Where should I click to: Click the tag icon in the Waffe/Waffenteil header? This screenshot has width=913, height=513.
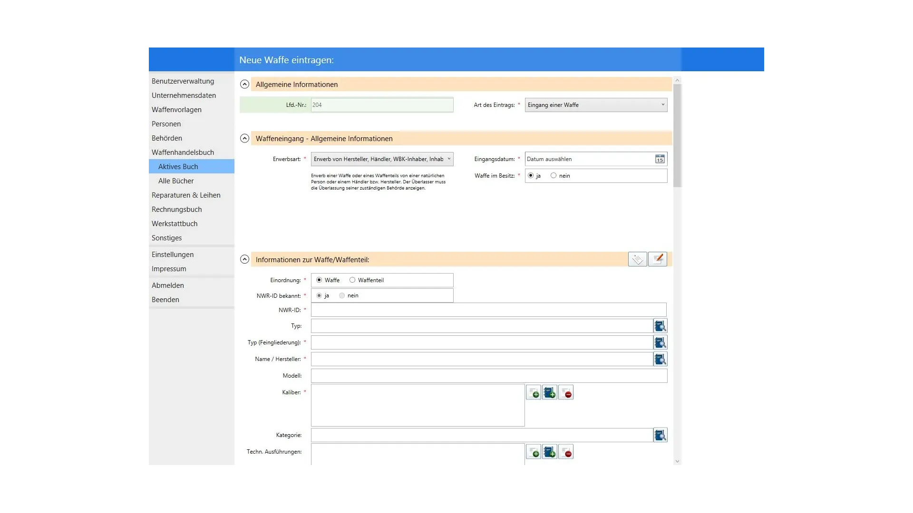click(x=637, y=259)
